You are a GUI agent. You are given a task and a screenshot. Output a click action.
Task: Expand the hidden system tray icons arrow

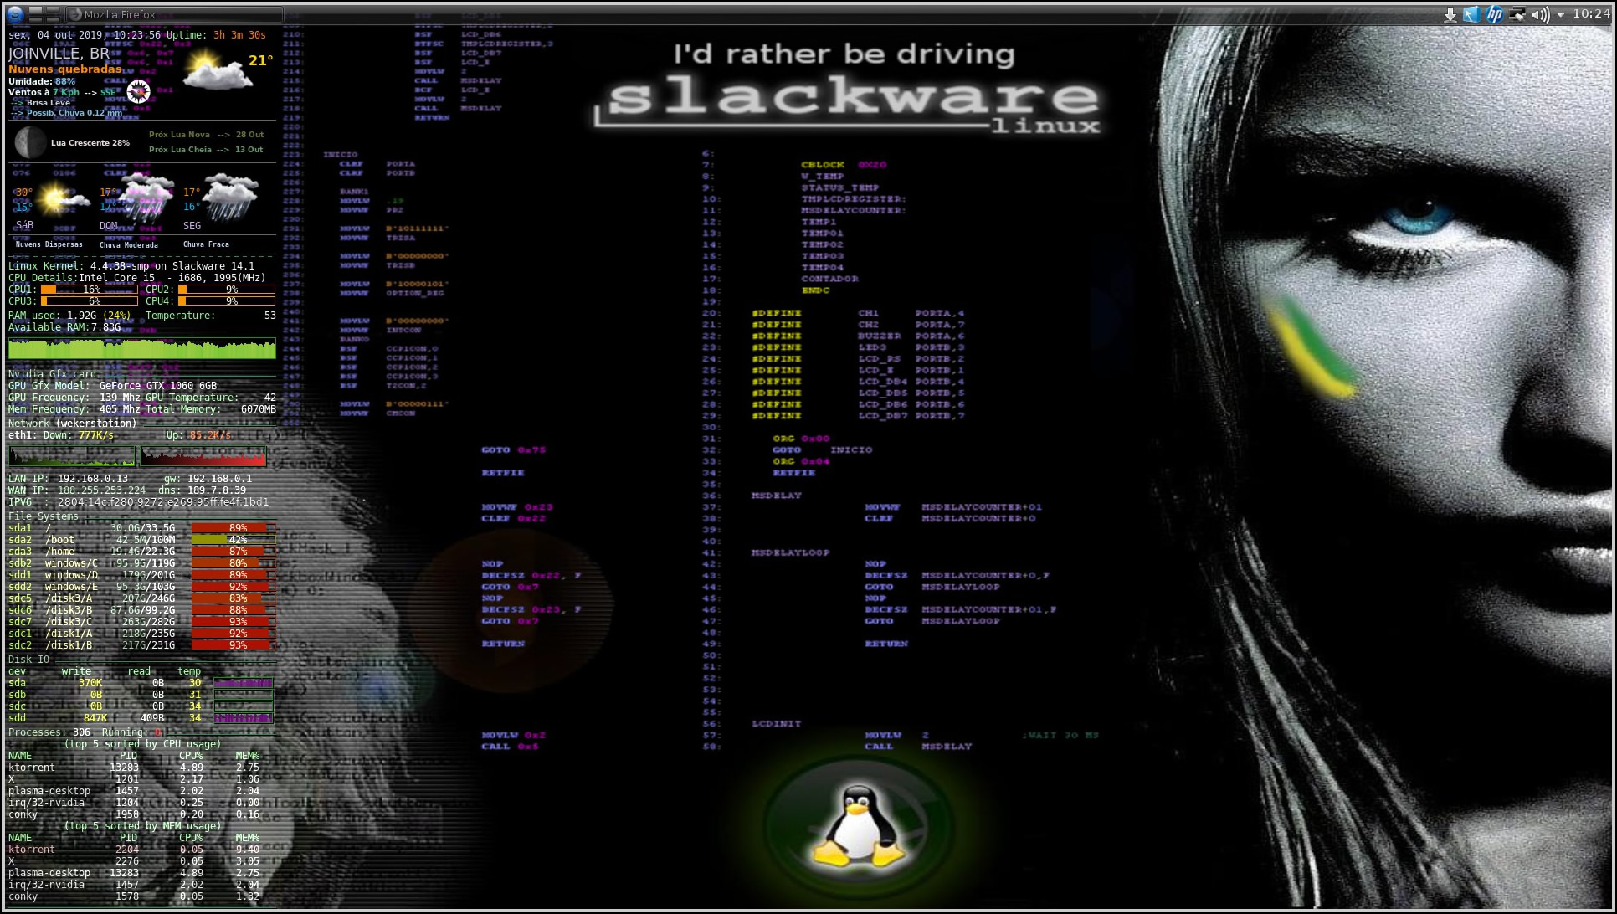click(x=1560, y=15)
